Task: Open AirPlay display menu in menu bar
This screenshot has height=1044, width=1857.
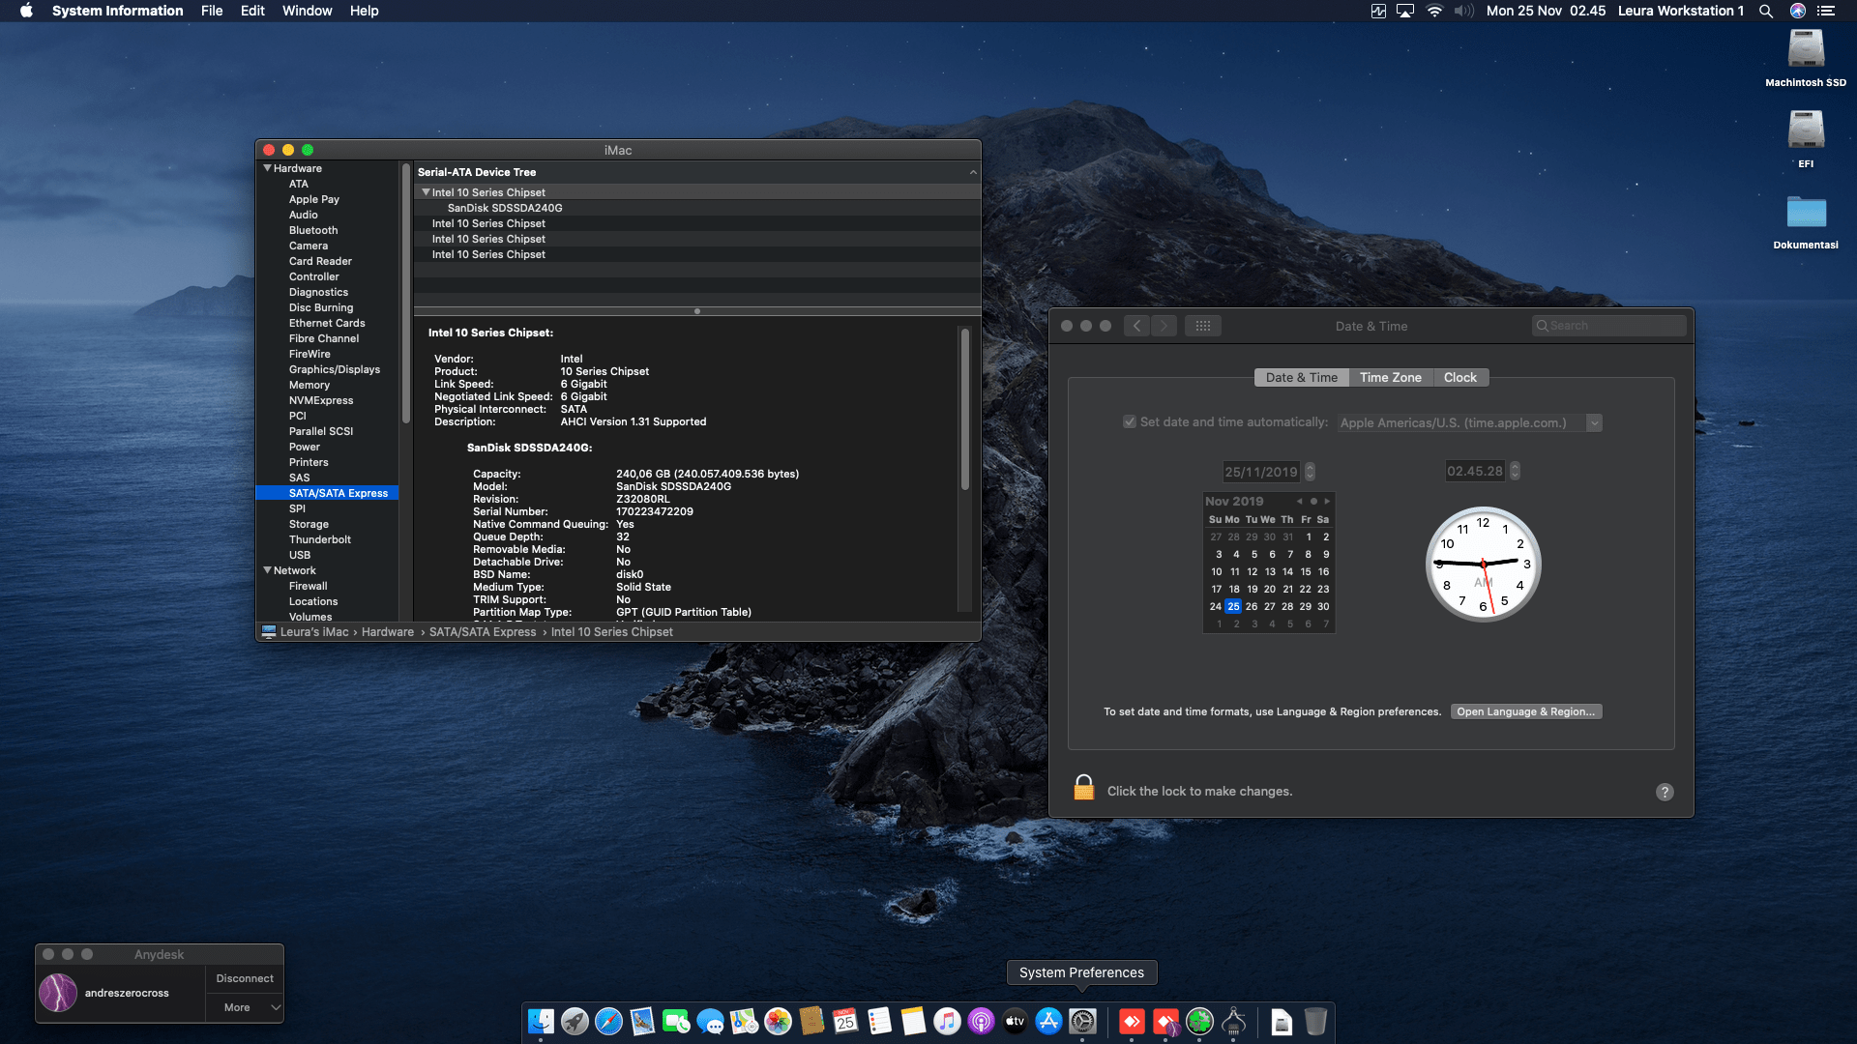Action: point(1405,11)
